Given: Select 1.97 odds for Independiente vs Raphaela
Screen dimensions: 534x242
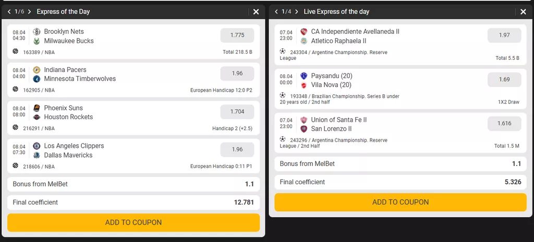Looking at the screenshot, I should tap(504, 35).
